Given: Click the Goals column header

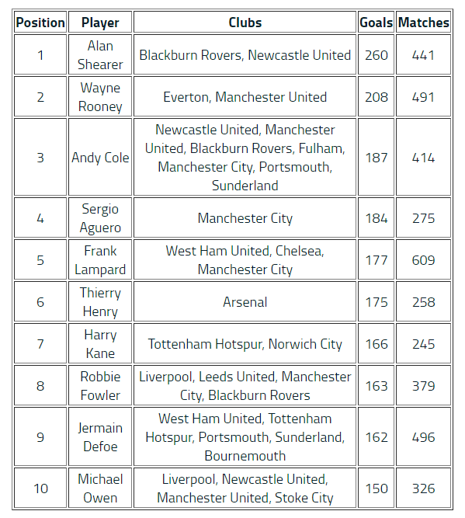Looking at the screenshot, I should [x=376, y=23].
